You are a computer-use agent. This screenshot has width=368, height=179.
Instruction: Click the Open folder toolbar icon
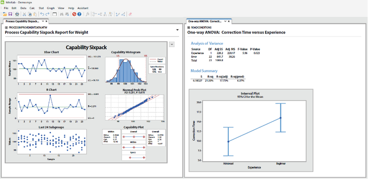point(5,14)
